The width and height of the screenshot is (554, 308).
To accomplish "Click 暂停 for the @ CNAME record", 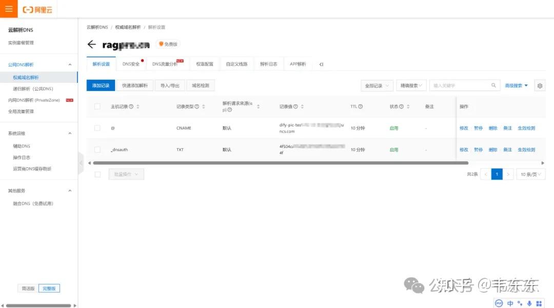I will point(479,128).
